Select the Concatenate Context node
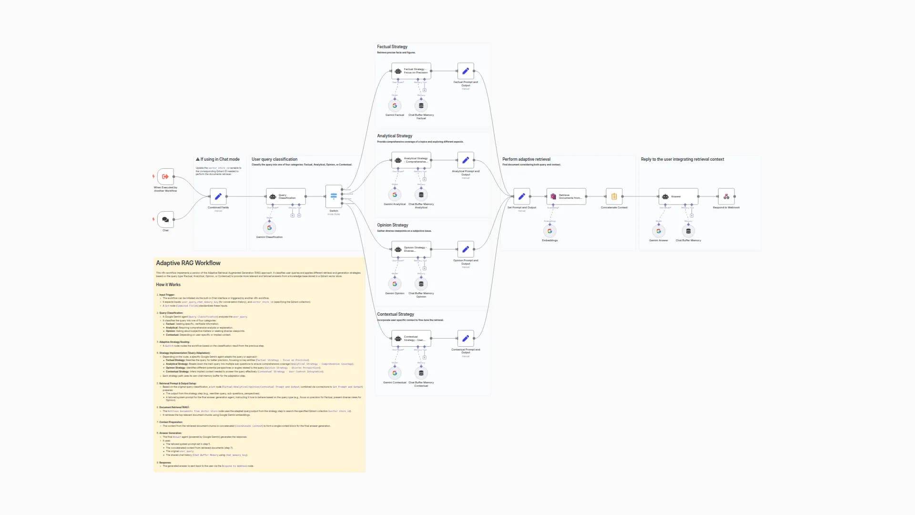Image resolution: width=915 pixels, height=515 pixels. point(614,196)
